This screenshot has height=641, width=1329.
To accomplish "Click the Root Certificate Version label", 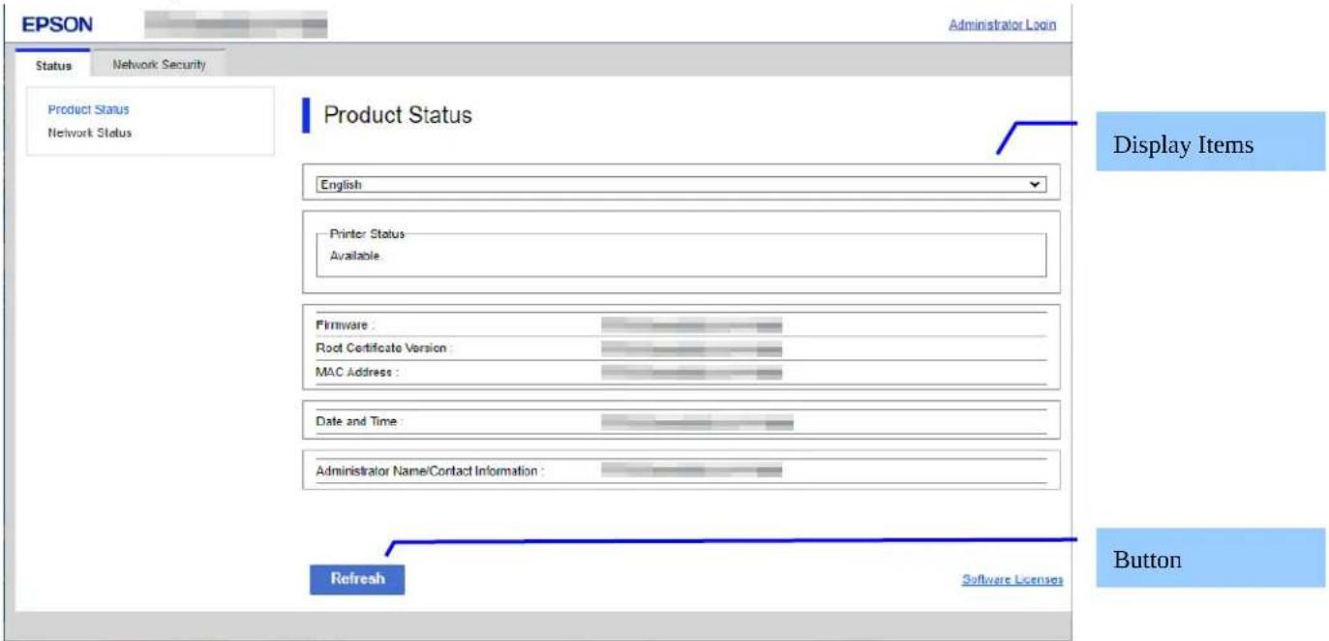I will pyautogui.click(x=383, y=348).
